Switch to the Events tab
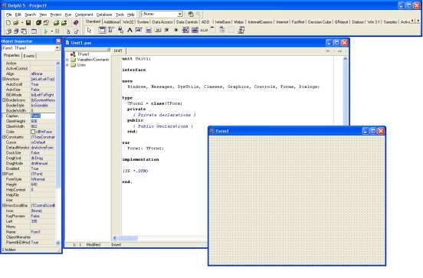This screenshot has width=423, height=278. click(29, 56)
